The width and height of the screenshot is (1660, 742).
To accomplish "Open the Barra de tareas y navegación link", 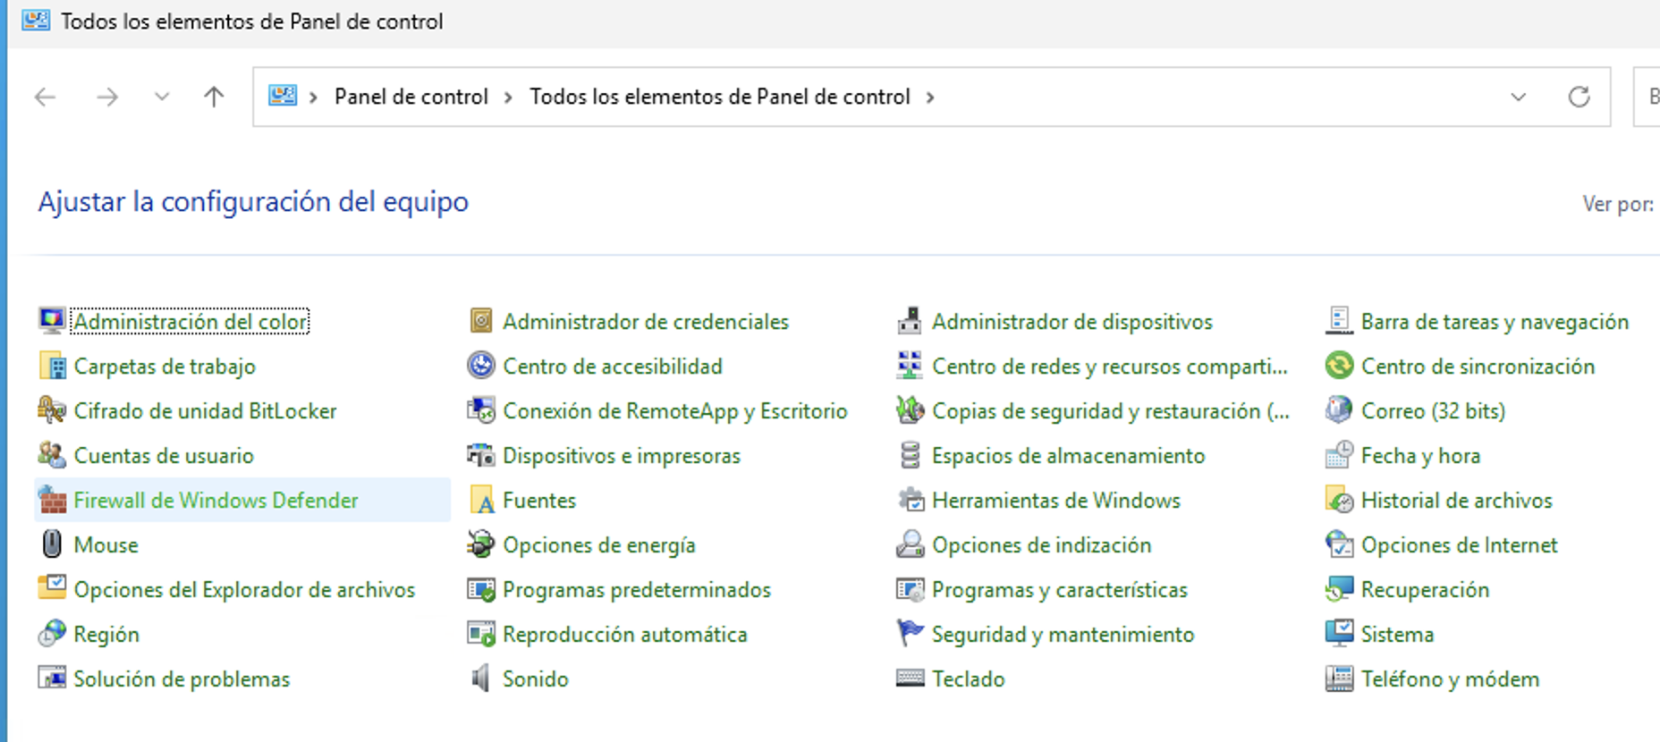I will 1495,321.
